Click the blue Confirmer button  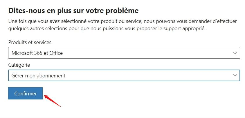point(25,93)
